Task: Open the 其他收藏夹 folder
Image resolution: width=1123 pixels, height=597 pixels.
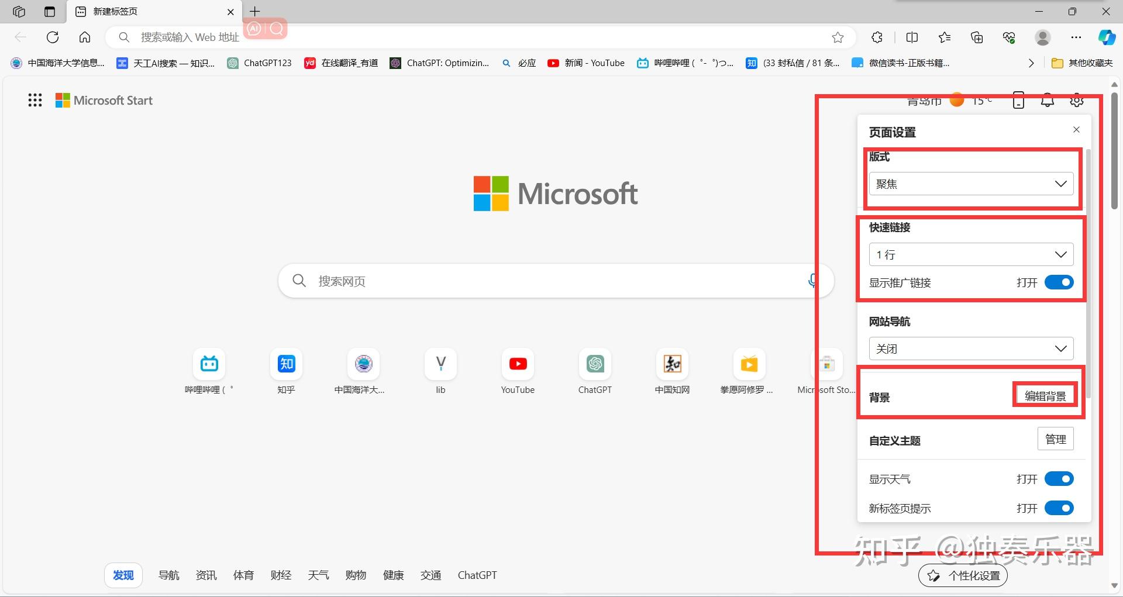Action: [x=1082, y=63]
